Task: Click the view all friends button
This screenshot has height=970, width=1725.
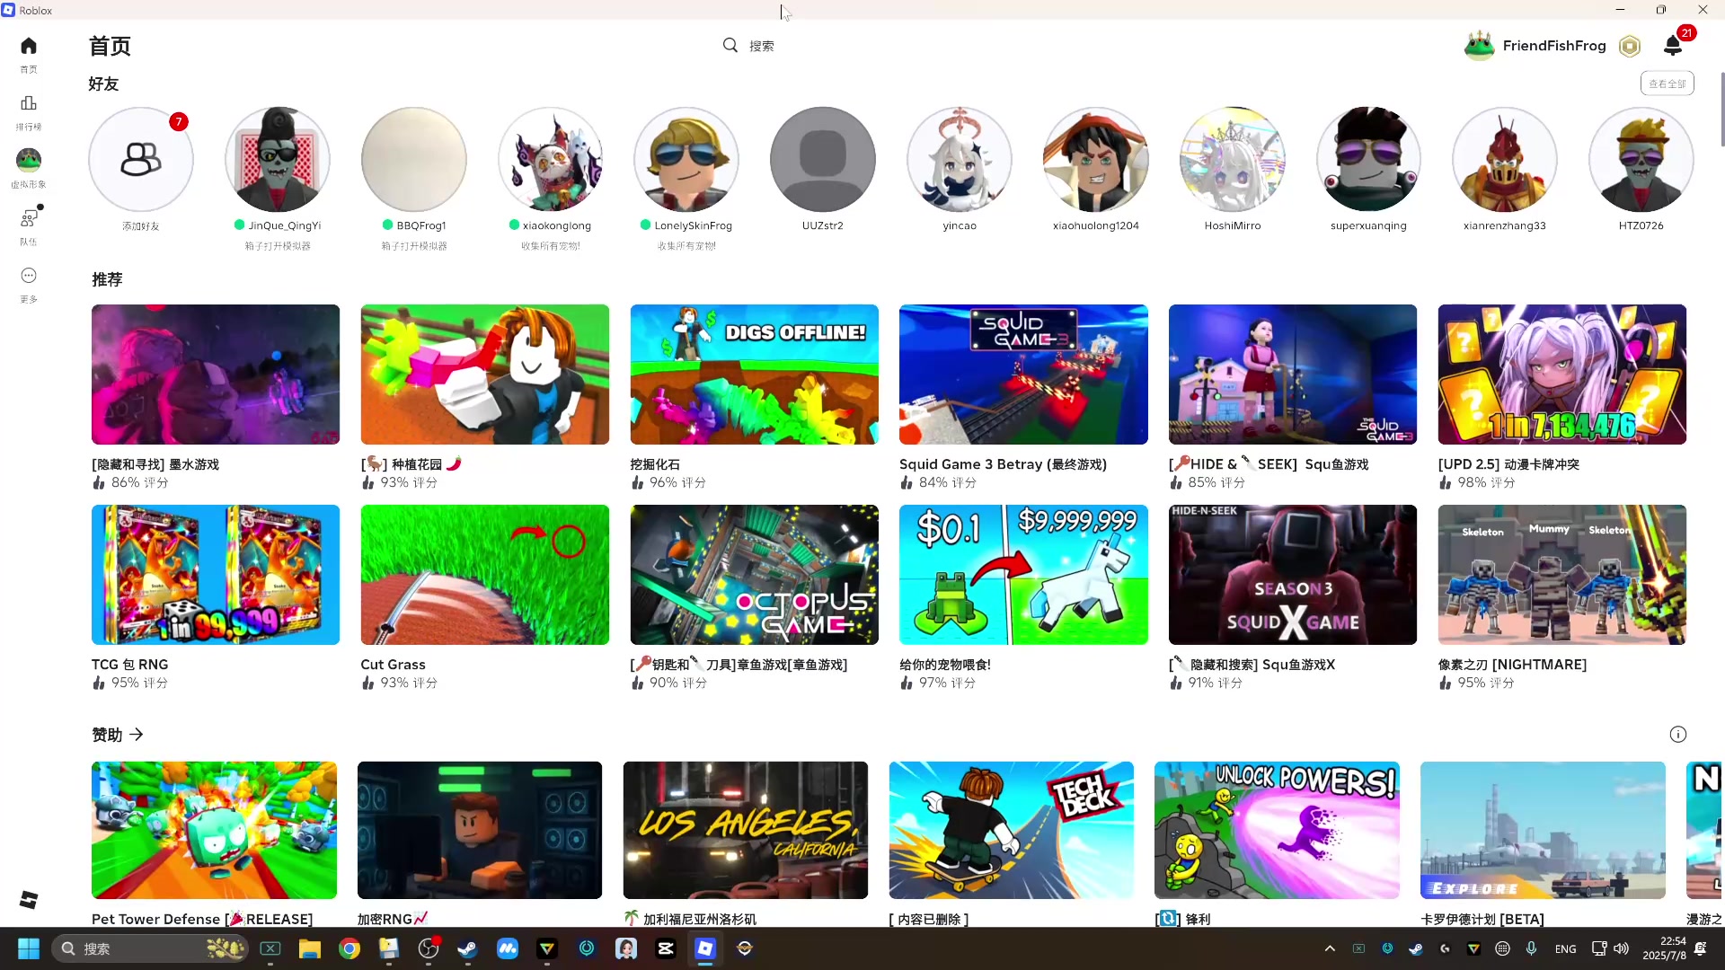Action: [1667, 84]
